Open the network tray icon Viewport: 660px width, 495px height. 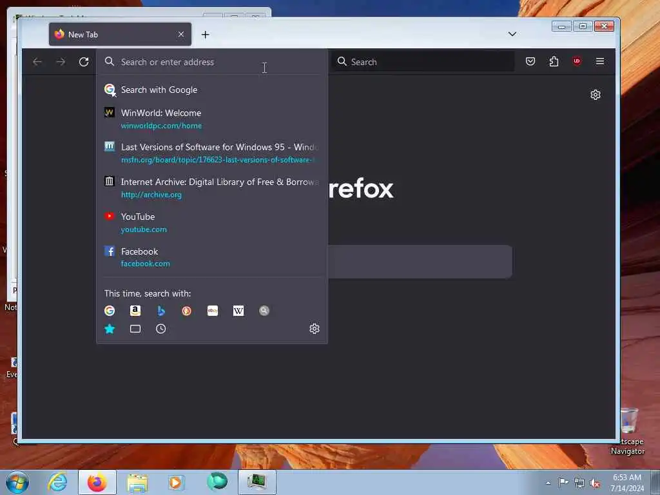(x=579, y=483)
